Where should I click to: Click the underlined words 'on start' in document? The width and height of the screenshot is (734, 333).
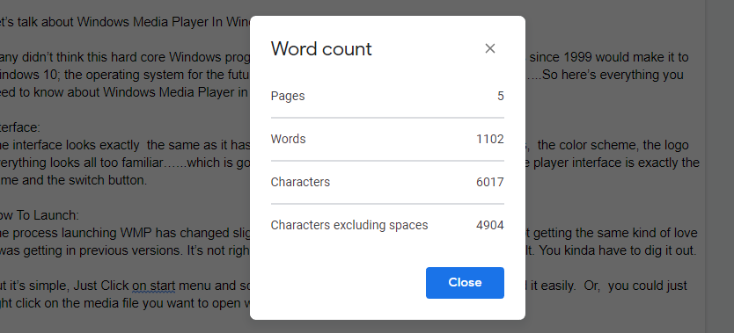click(x=153, y=286)
